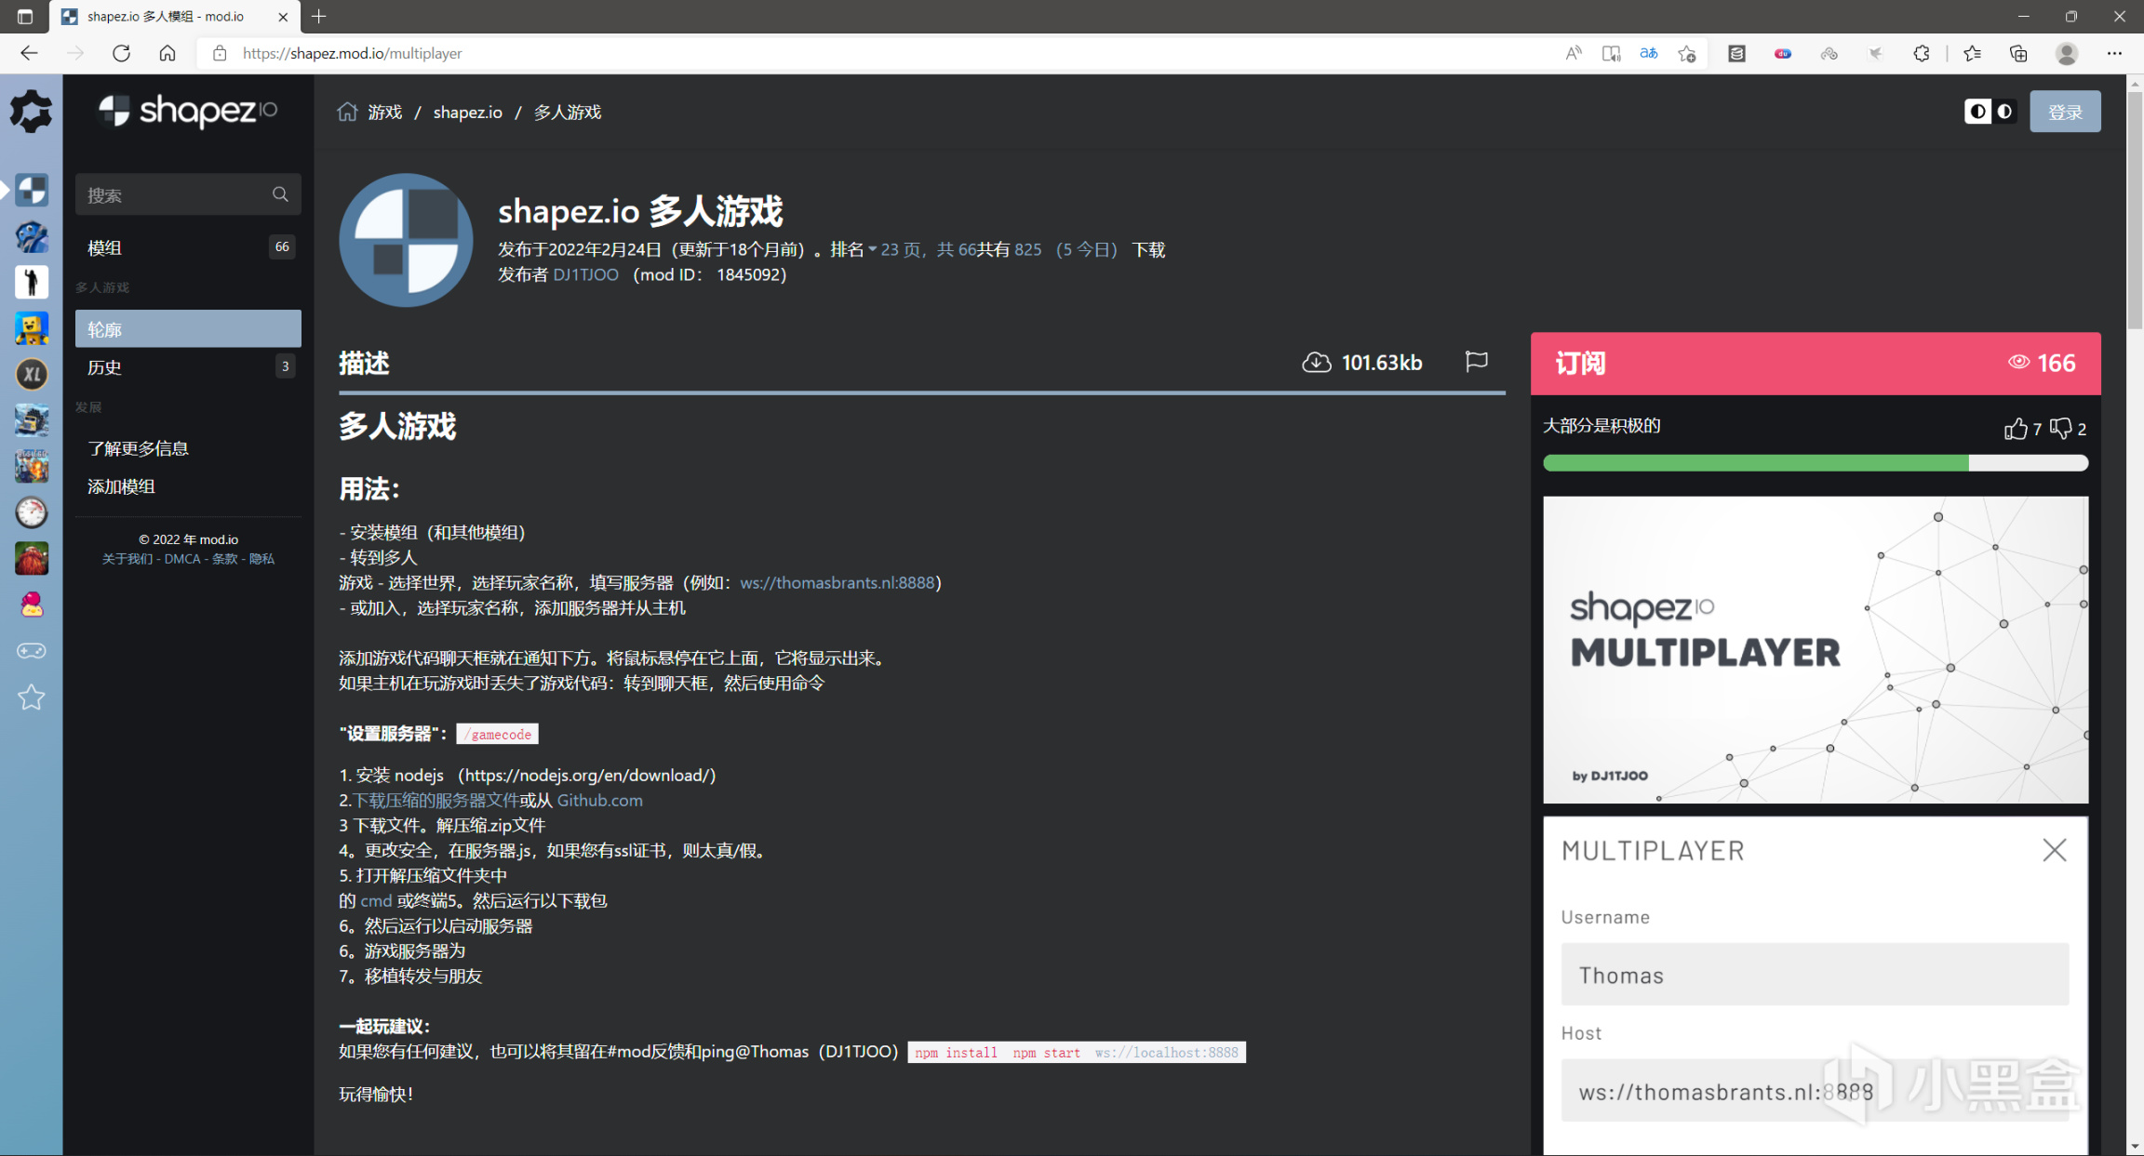The image size is (2144, 1156).
Task: Click the search magnifier icon
Action: tap(280, 194)
